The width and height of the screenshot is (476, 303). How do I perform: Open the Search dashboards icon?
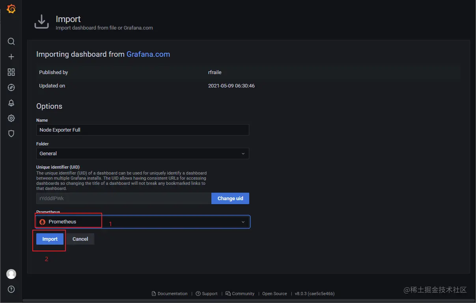pos(11,41)
